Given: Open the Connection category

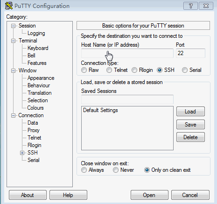Looking at the screenshot, I should click(x=31, y=115).
